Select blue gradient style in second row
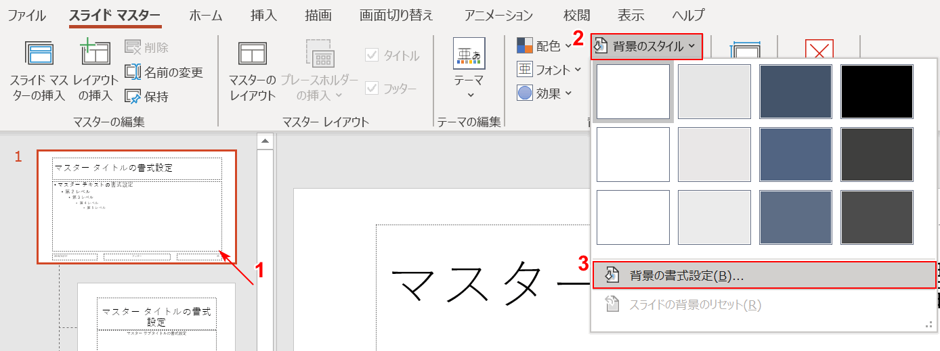The height and width of the screenshot is (351, 940). [796, 154]
